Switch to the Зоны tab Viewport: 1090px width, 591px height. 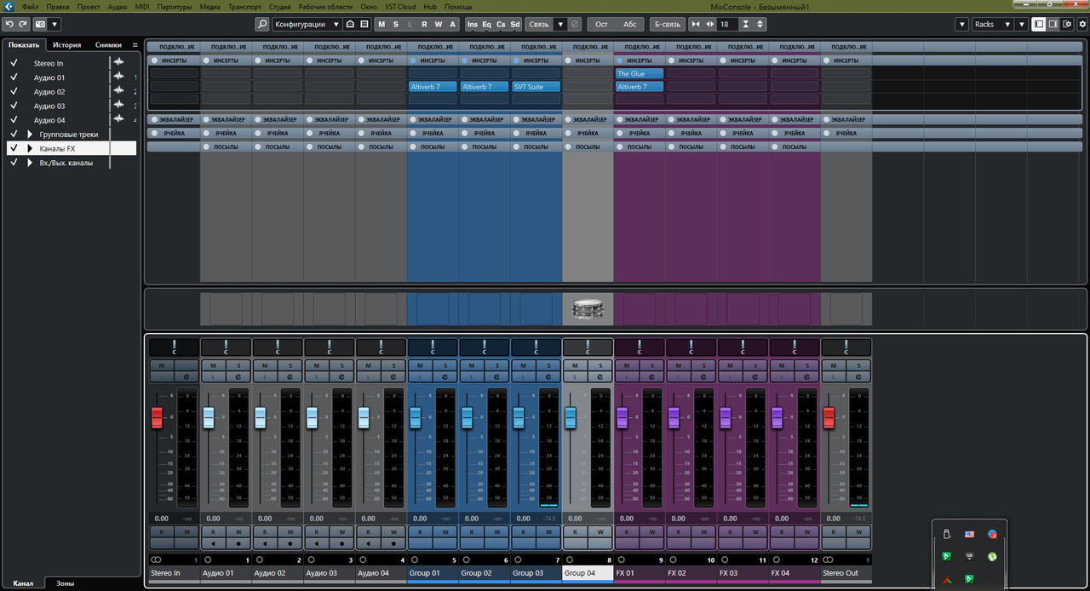(66, 583)
